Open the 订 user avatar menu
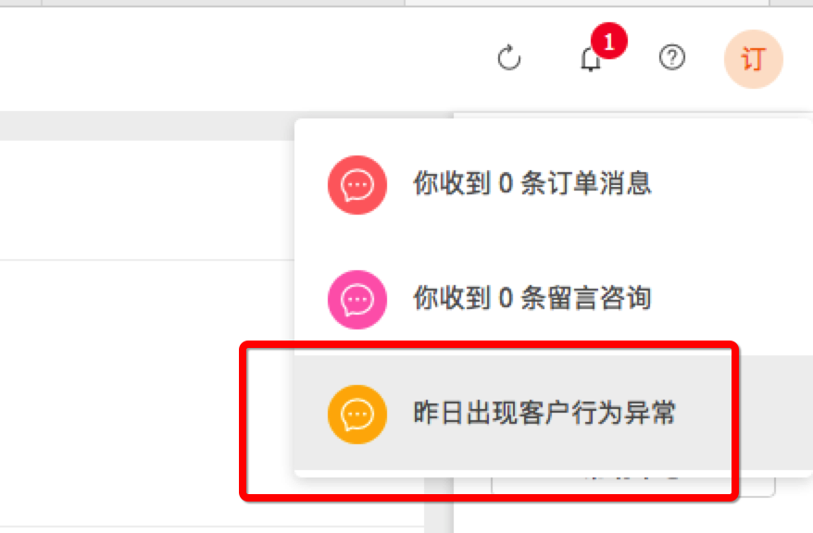This screenshot has height=533, width=813. pos(753,59)
